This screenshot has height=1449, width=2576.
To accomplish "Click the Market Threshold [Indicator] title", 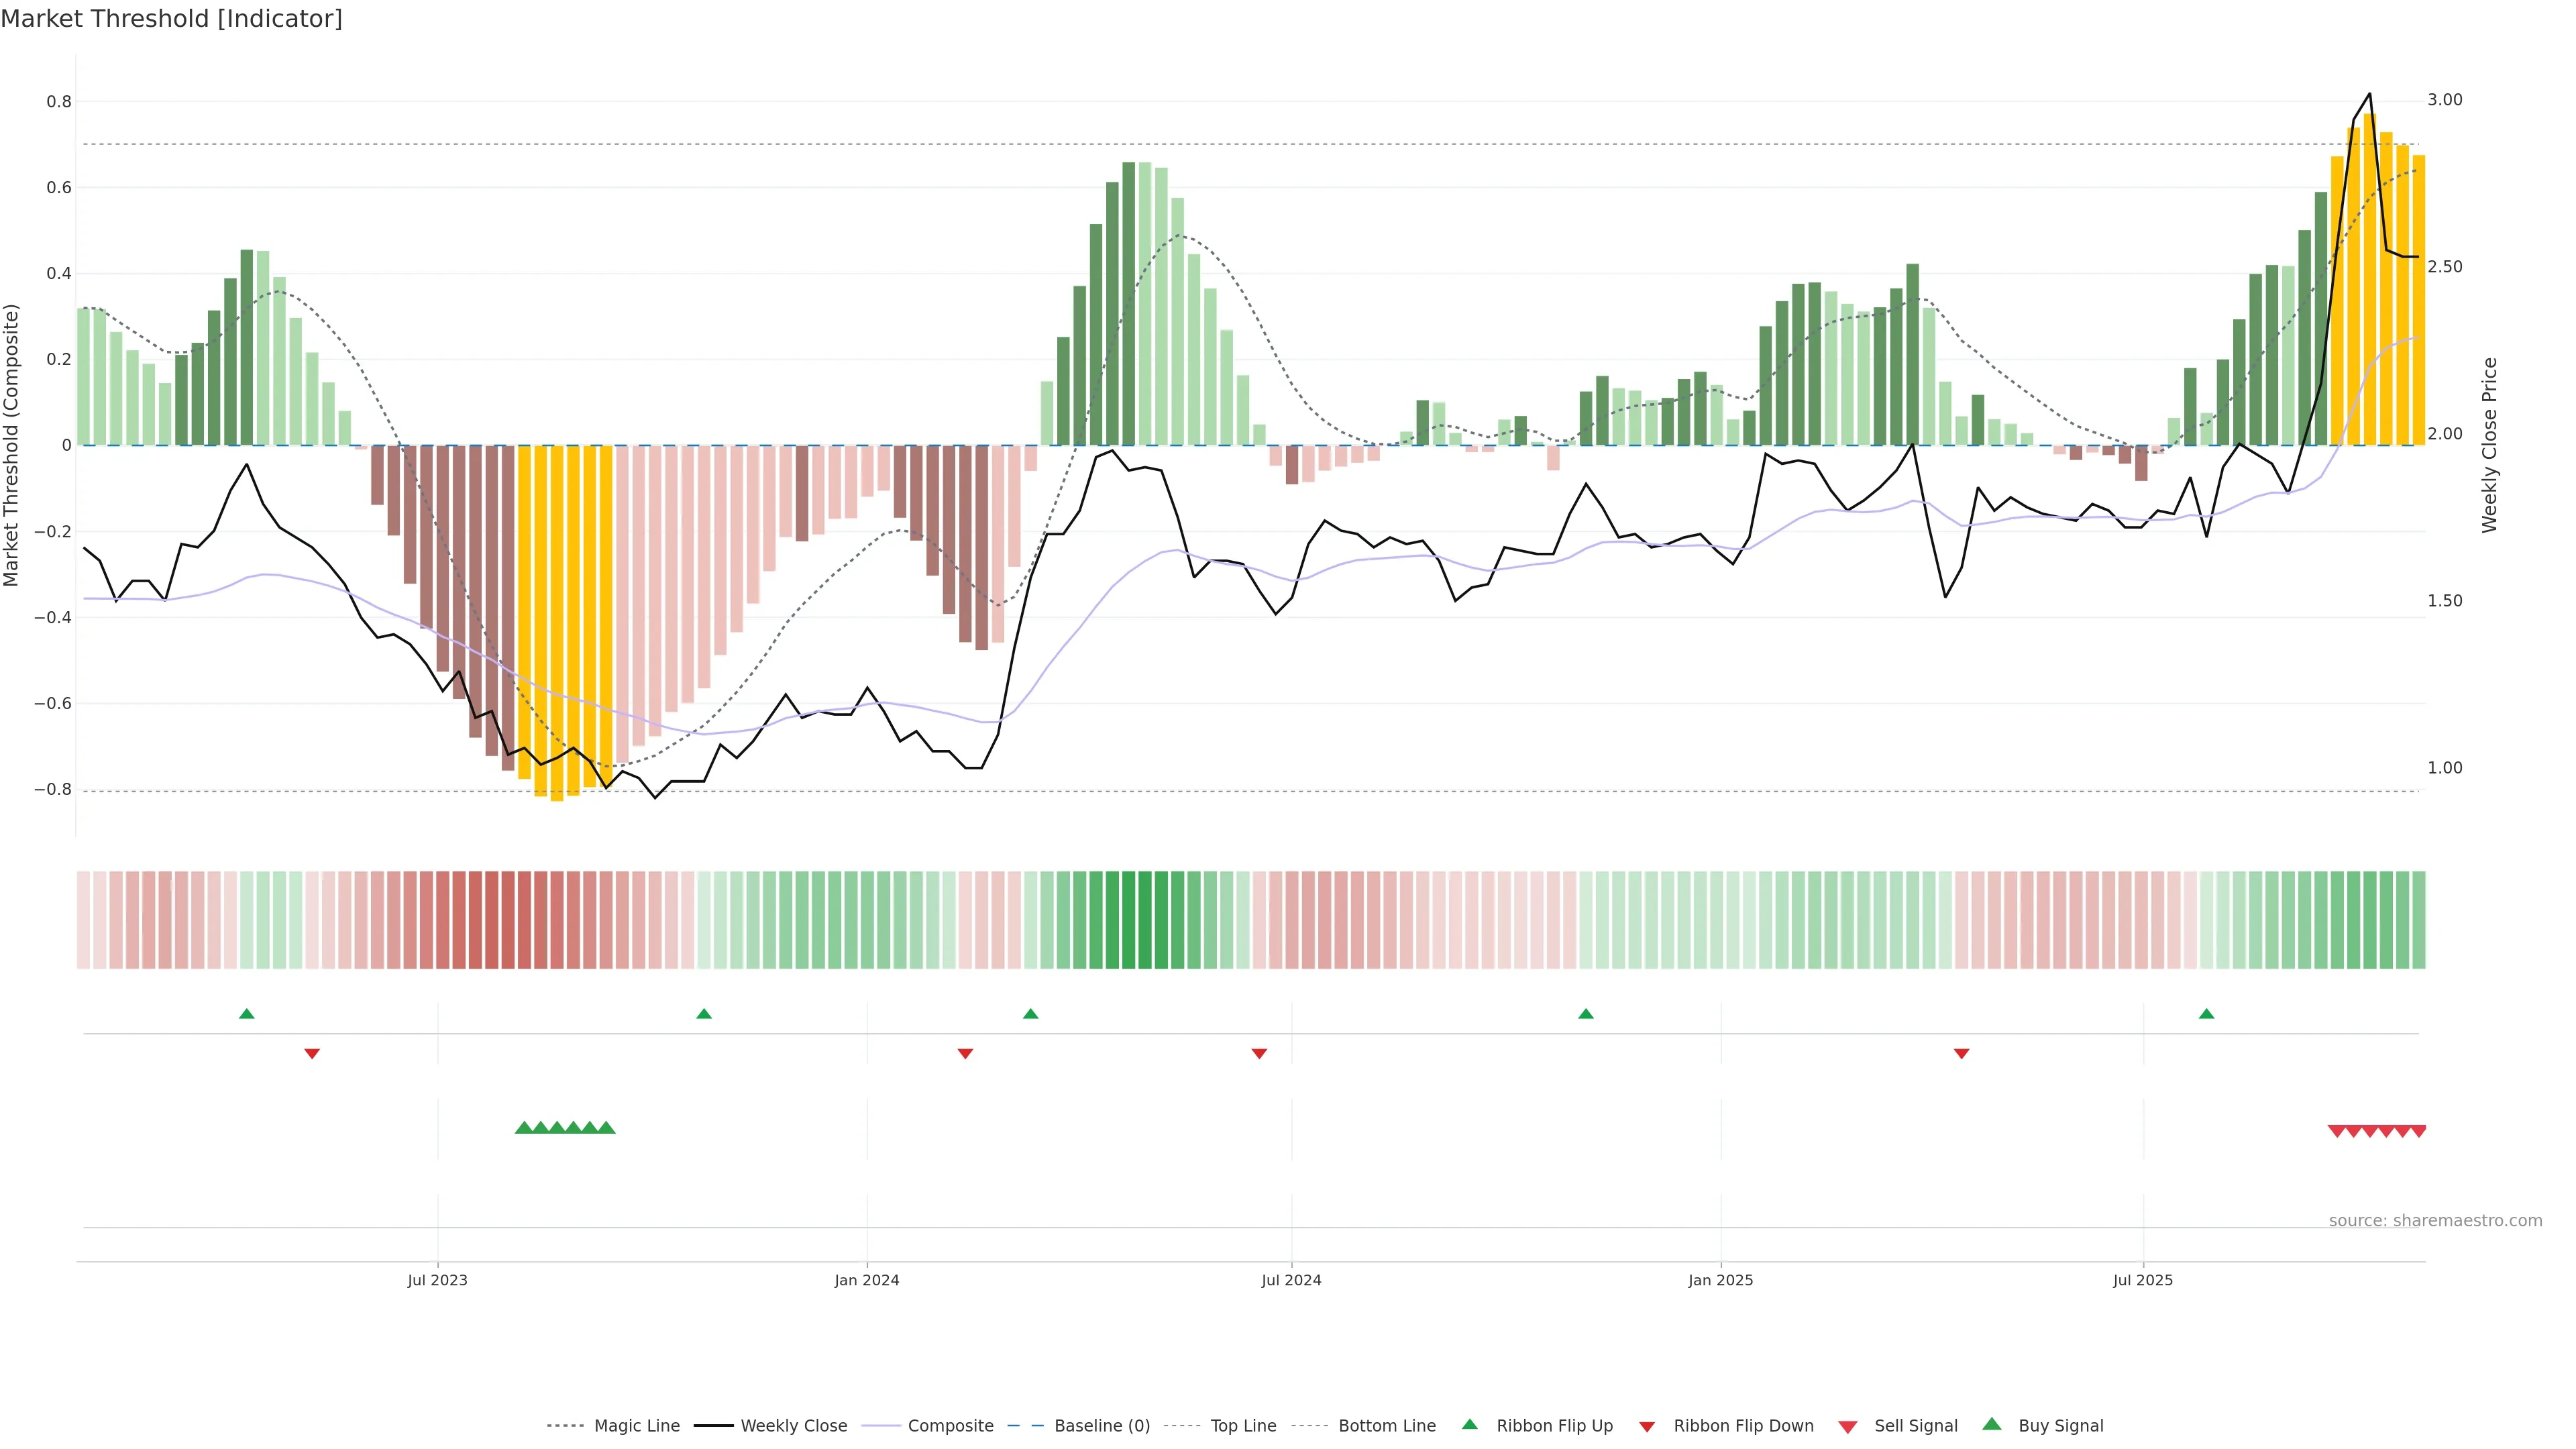I will [171, 19].
